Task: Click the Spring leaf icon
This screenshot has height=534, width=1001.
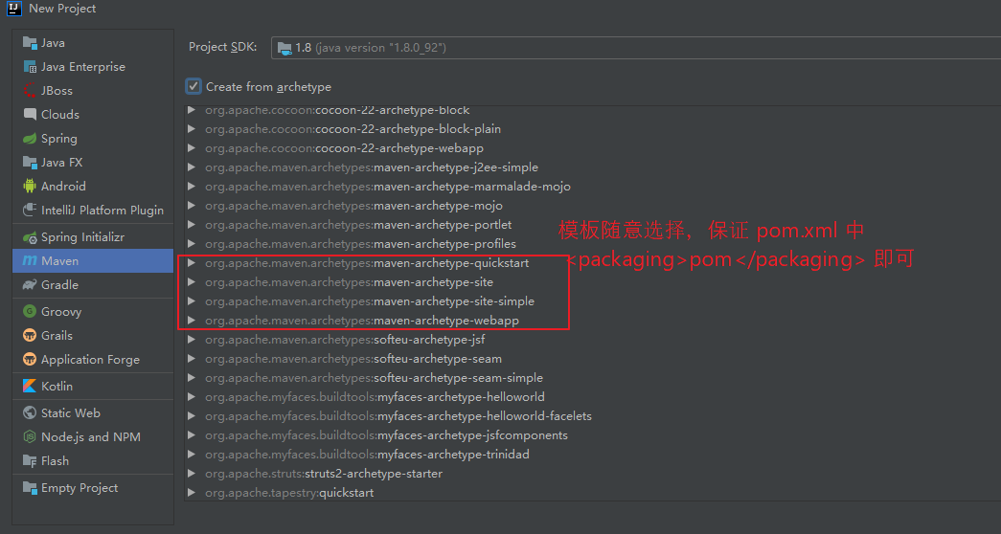Action: pos(30,139)
